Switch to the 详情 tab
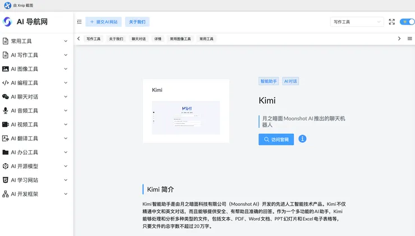 [x=158, y=39]
